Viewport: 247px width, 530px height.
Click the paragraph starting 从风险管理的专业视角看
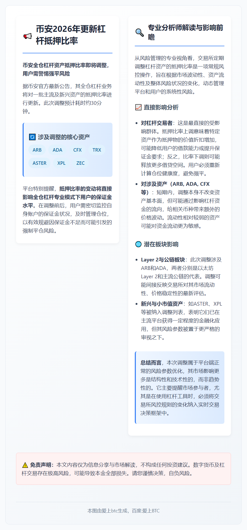[179, 75]
